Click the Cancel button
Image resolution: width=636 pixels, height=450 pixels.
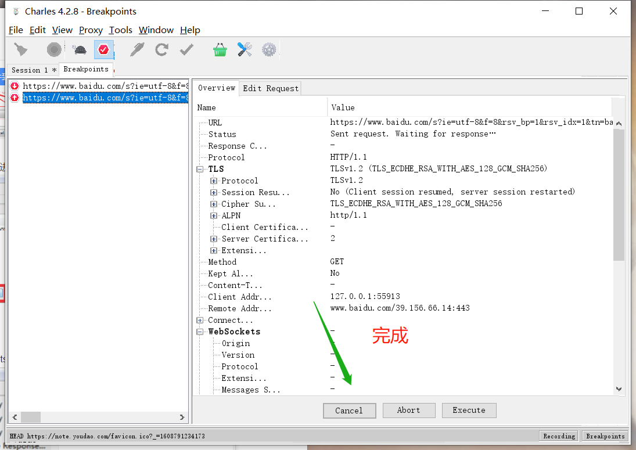click(349, 411)
